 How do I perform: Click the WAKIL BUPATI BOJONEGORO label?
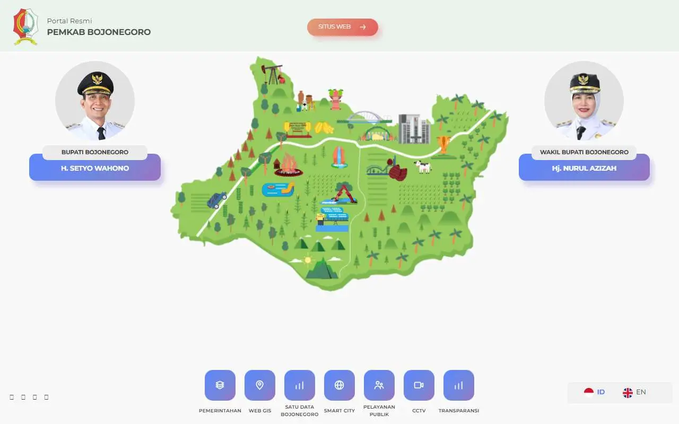584,152
